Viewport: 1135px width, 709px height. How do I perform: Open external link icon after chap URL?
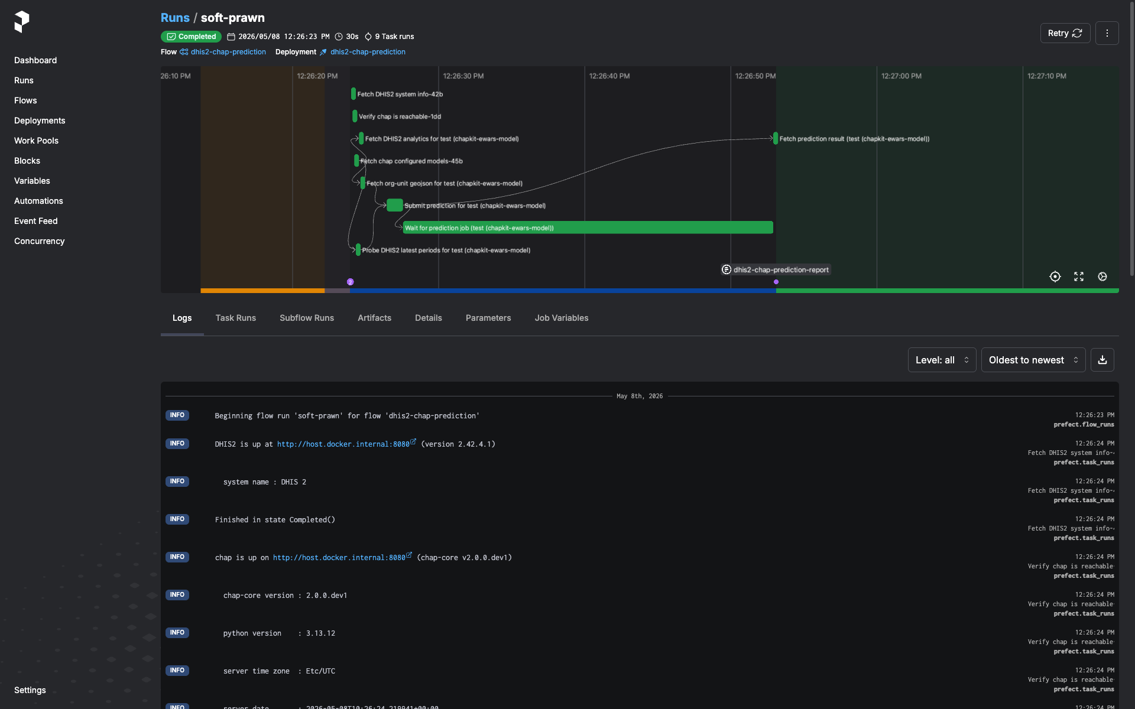(x=409, y=555)
